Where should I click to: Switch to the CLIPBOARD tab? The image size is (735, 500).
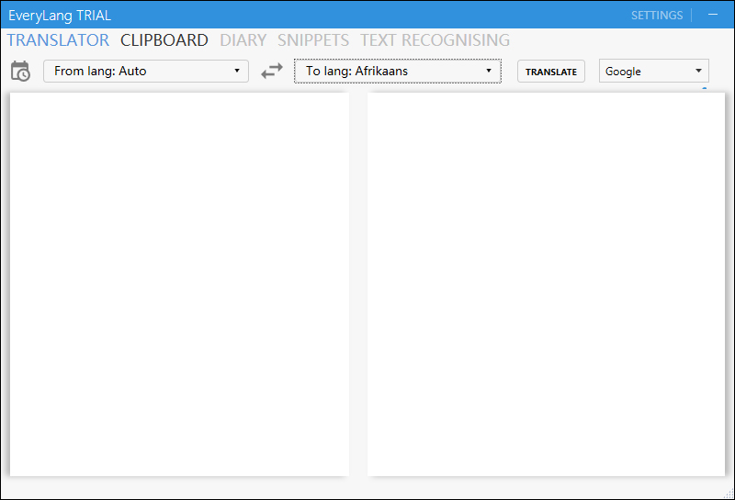164,40
